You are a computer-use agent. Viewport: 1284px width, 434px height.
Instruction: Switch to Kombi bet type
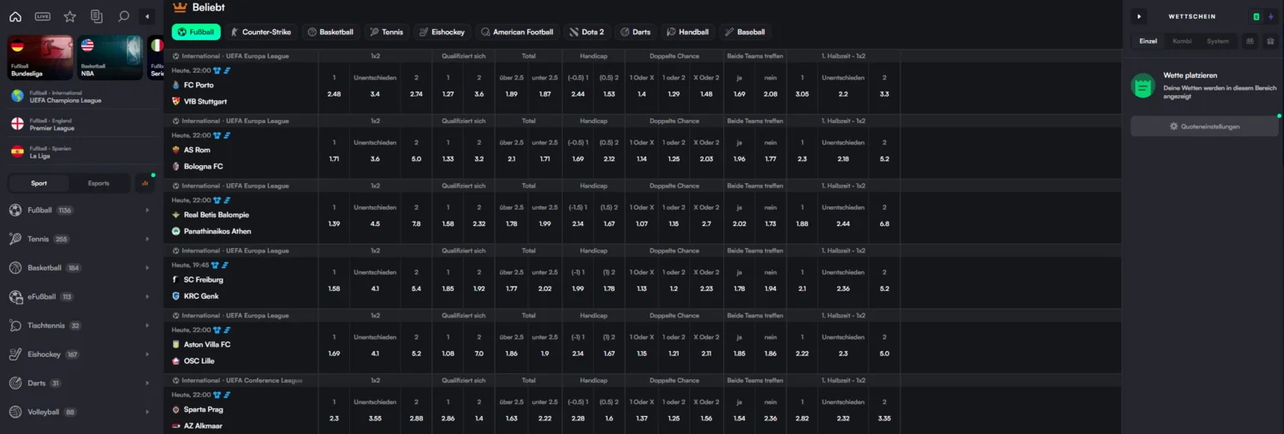tap(1182, 41)
